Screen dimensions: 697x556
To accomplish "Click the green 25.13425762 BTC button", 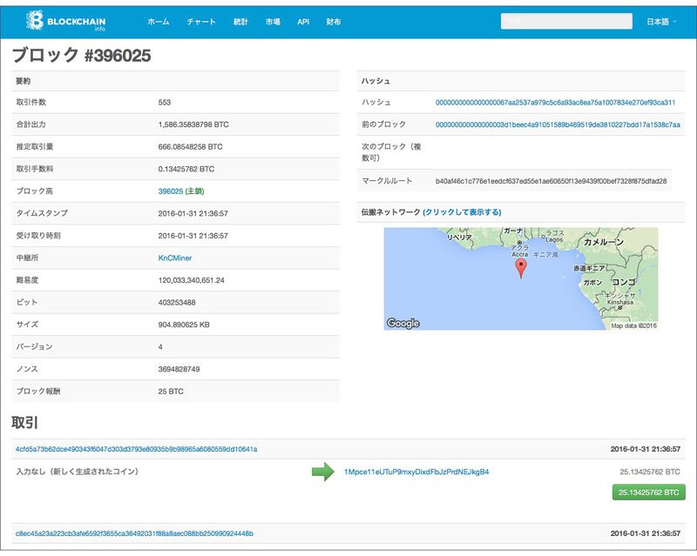I will [648, 492].
